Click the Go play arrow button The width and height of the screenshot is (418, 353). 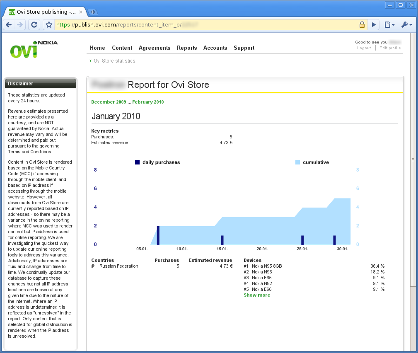tap(374, 25)
